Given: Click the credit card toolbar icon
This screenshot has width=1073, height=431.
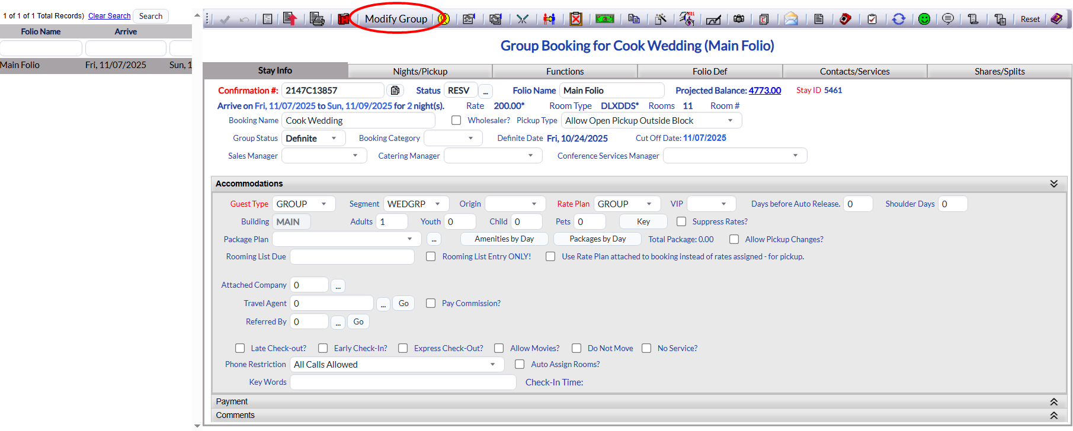Looking at the screenshot, I should click(764, 19).
